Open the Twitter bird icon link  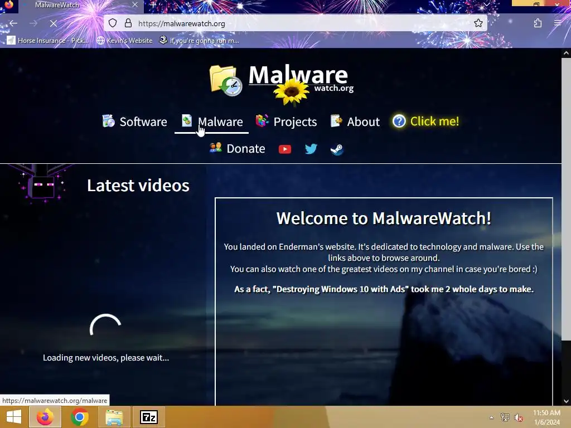point(311,149)
